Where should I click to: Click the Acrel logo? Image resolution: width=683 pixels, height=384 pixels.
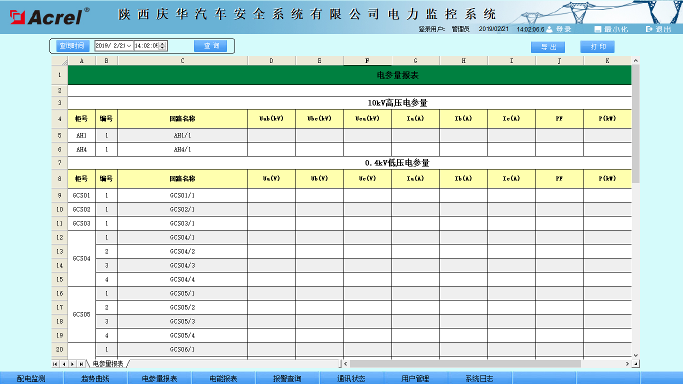point(49,16)
